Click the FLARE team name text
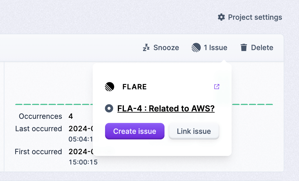The height and width of the screenshot is (181, 299). [x=134, y=87]
